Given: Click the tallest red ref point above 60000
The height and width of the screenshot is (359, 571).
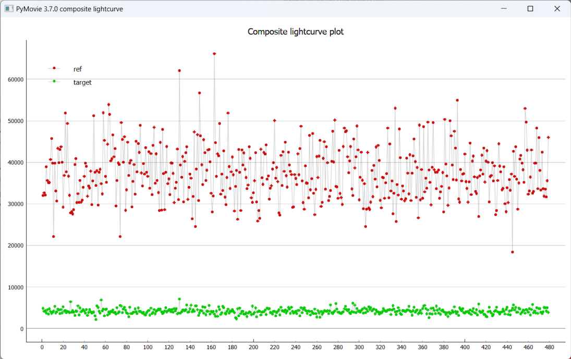Looking at the screenshot, I should [x=214, y=54].
